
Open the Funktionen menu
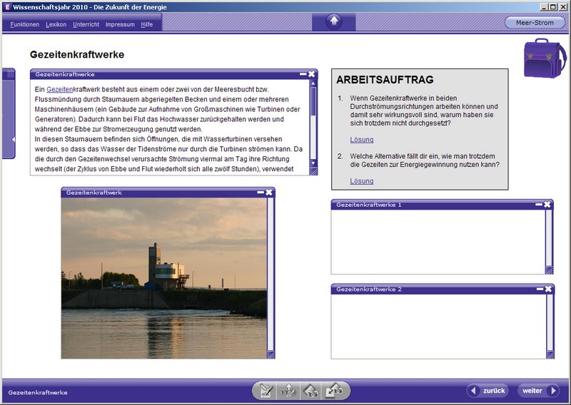tap(25, 24)
